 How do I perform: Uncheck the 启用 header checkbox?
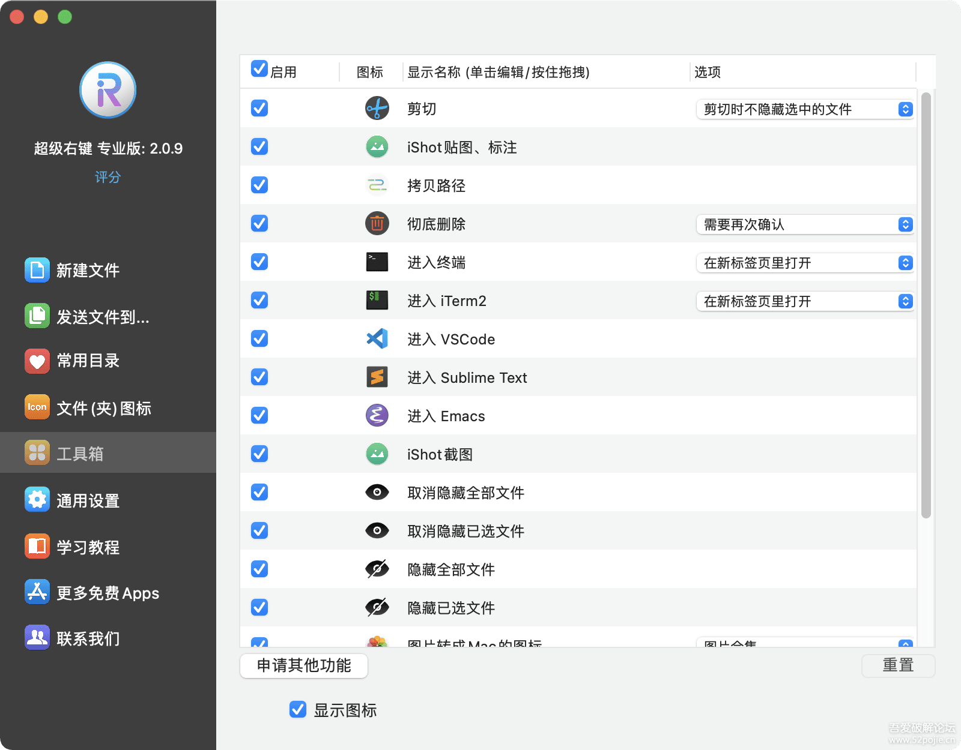(x=259, y=70)
